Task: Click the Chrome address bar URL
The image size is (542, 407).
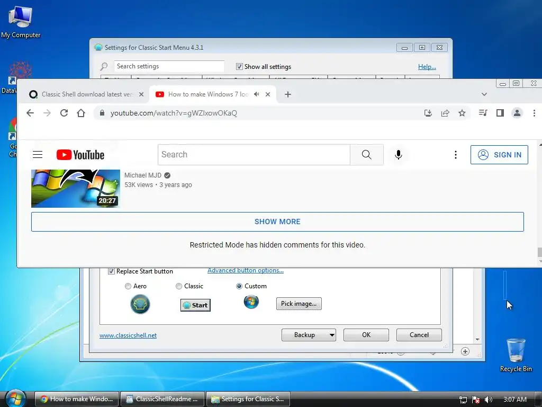Action: [174, 113]
